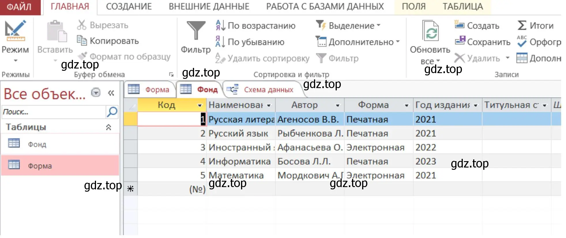Click the Русский язык cell
This screenshot has height=238, width=566.
pyautogui.click(x=241, y=133)
